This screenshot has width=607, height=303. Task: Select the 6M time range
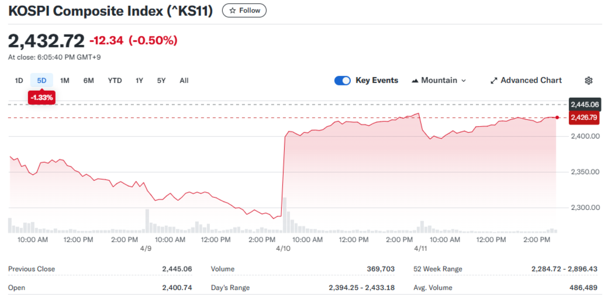coord(89,81)
